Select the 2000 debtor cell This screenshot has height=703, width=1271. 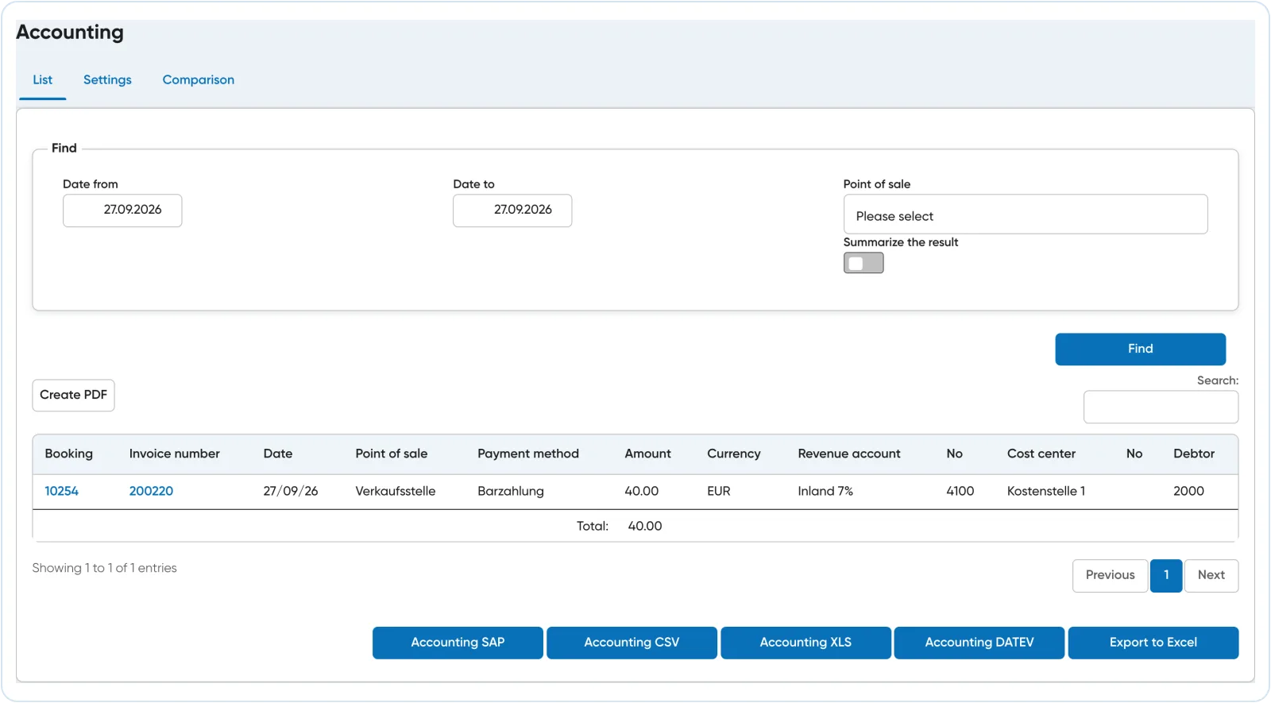click(1189, 492)
